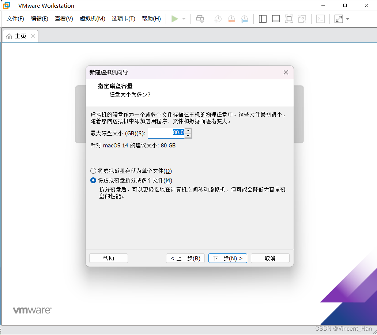Screen dimensions: 377x335
Task: Open the console view icon
Action: tap(320, 19)
